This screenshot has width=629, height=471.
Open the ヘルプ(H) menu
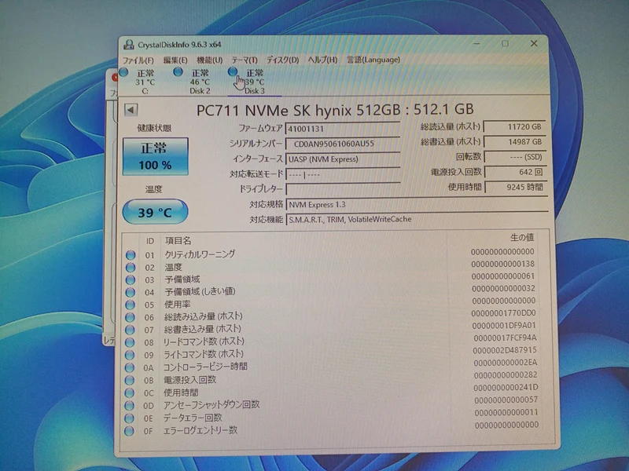click(322, 60)
